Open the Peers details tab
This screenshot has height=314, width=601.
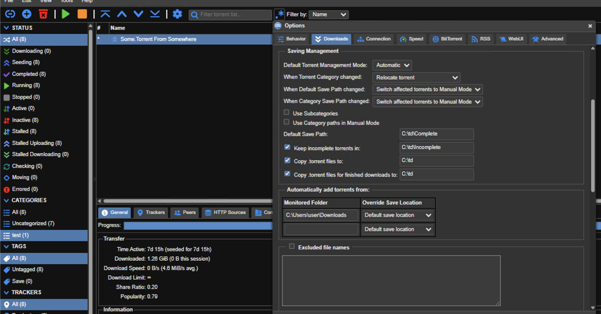[185, 212]
